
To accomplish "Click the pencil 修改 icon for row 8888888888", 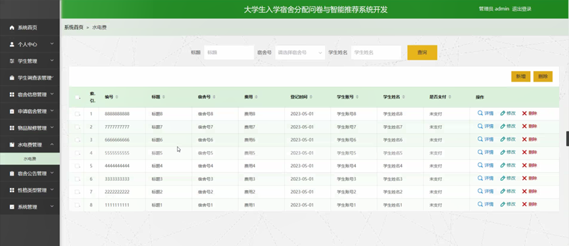I will 503,113.
